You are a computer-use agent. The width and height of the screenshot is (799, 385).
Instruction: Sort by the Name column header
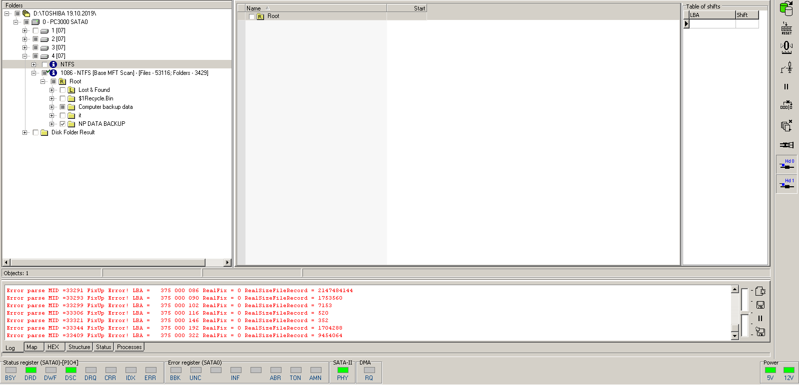316,8
